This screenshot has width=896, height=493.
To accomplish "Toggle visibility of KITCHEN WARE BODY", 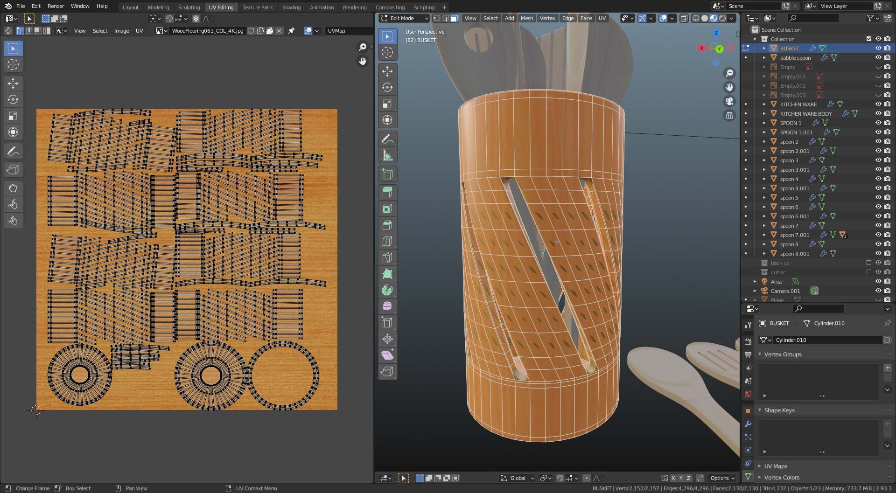I will (878, 113).
